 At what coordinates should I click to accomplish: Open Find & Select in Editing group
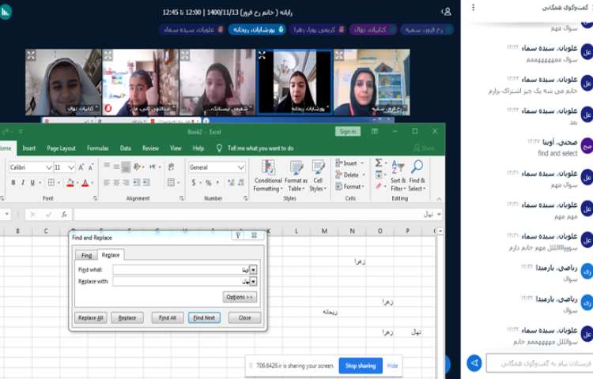(x=417, y=174)
